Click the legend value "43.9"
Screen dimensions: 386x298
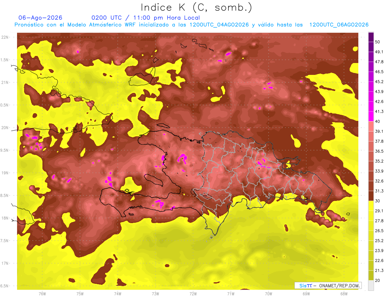point(379,92)
